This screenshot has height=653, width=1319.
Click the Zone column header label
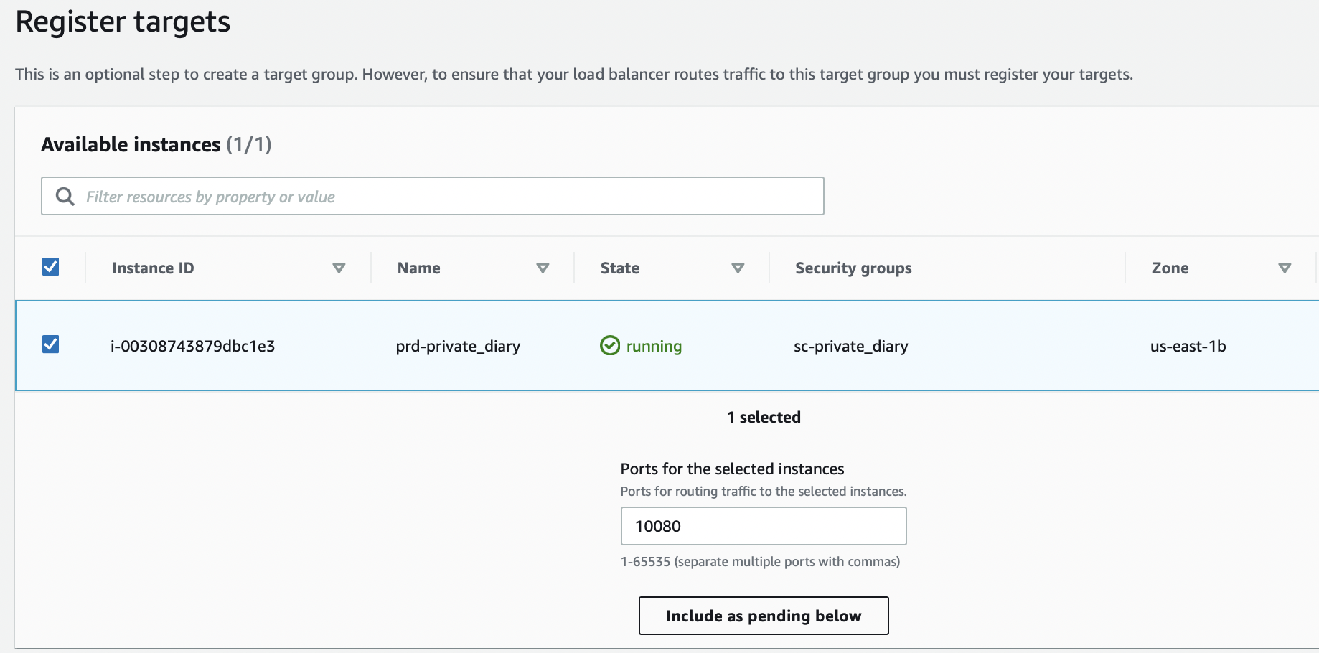(1170, 268)
